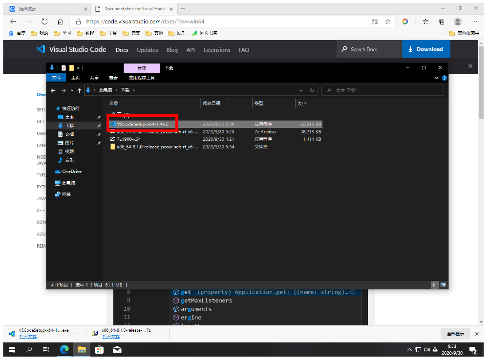Refresh the Explorer folder view
Viewport: 488px width, 361px height.
tap(312, 90)
